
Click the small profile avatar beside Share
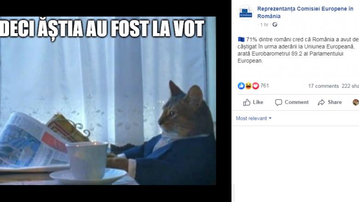(x=356, y=102)
